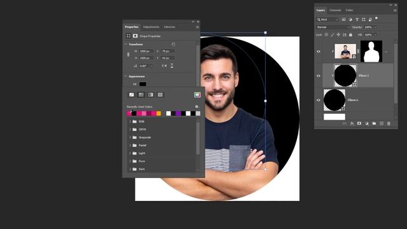Filter layers by pixel layers
The image size is (407, 229).
[343, 20]
